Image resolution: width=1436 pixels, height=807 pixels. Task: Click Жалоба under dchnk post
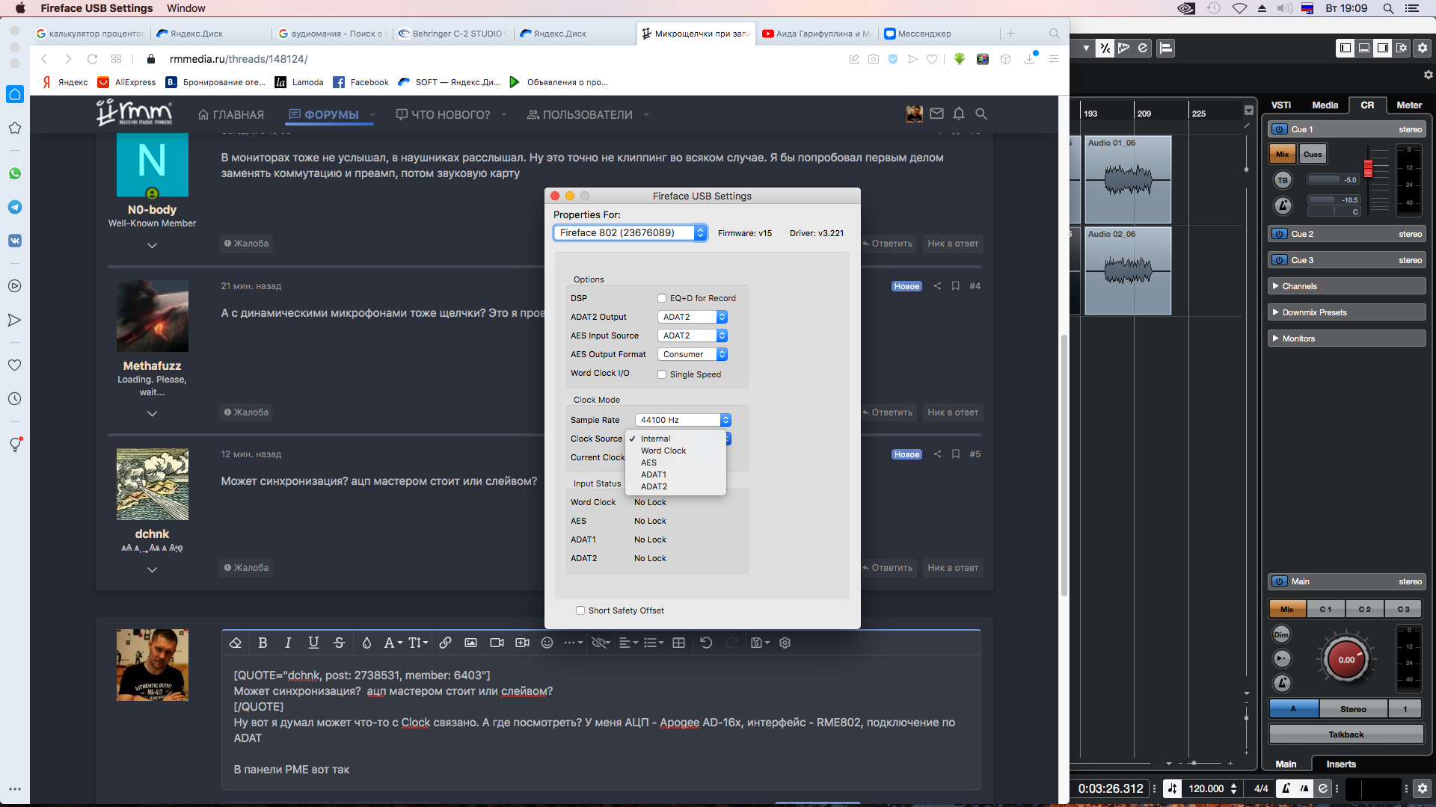pyautogui.click(x=246, y=568)
